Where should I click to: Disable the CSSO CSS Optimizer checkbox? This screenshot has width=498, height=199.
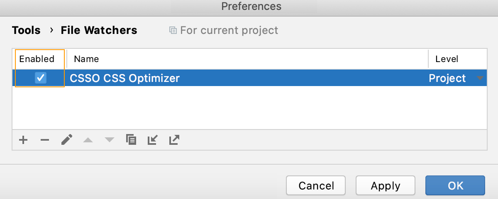41,78
